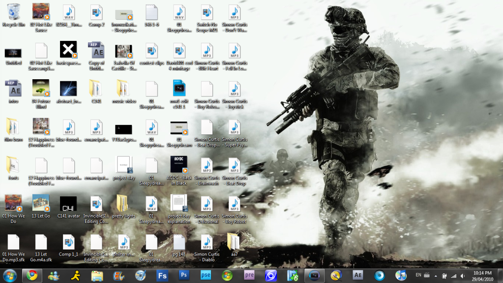
Task: Select the 'music video' folder on desktop
Action: click(123, 89)
